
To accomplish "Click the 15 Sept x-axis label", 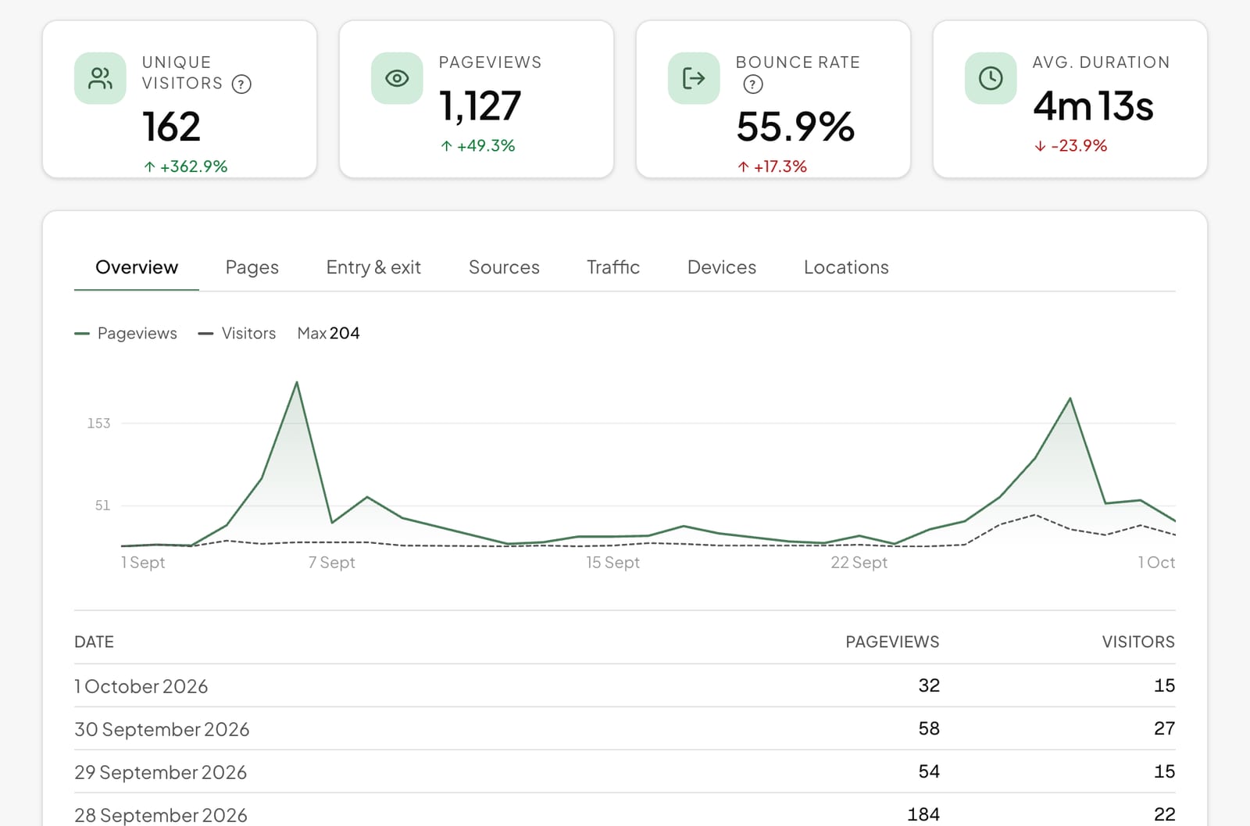I will (612, 563).
